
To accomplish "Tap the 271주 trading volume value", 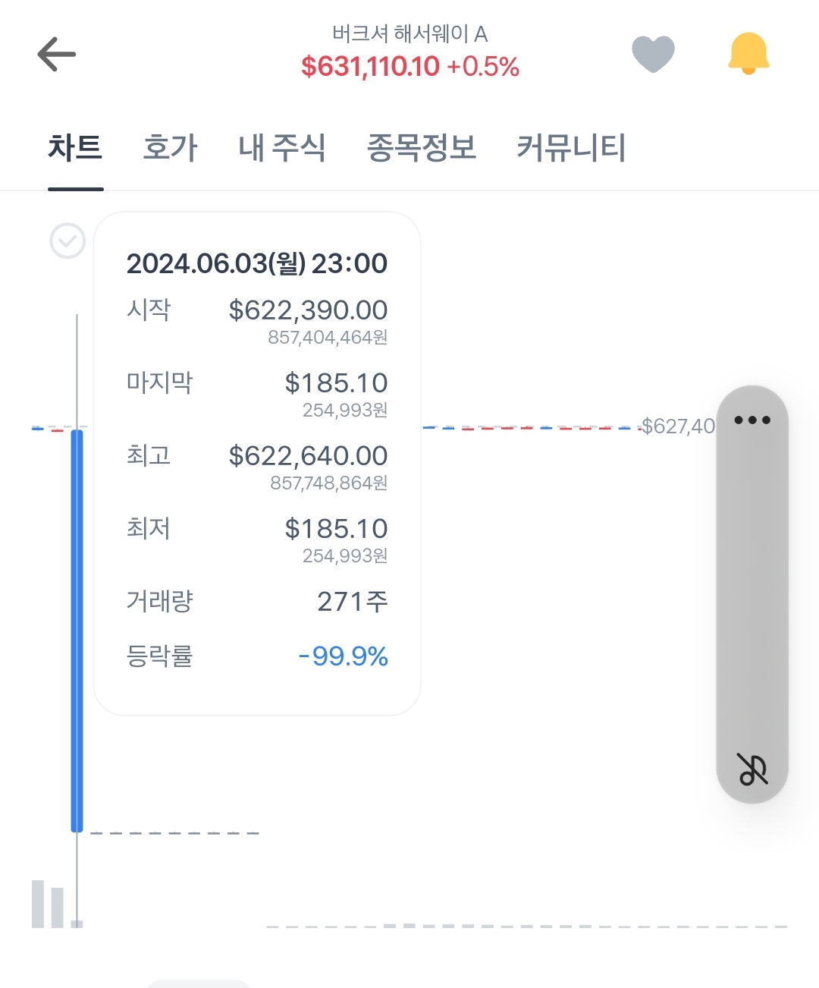I will pos(353,601).
